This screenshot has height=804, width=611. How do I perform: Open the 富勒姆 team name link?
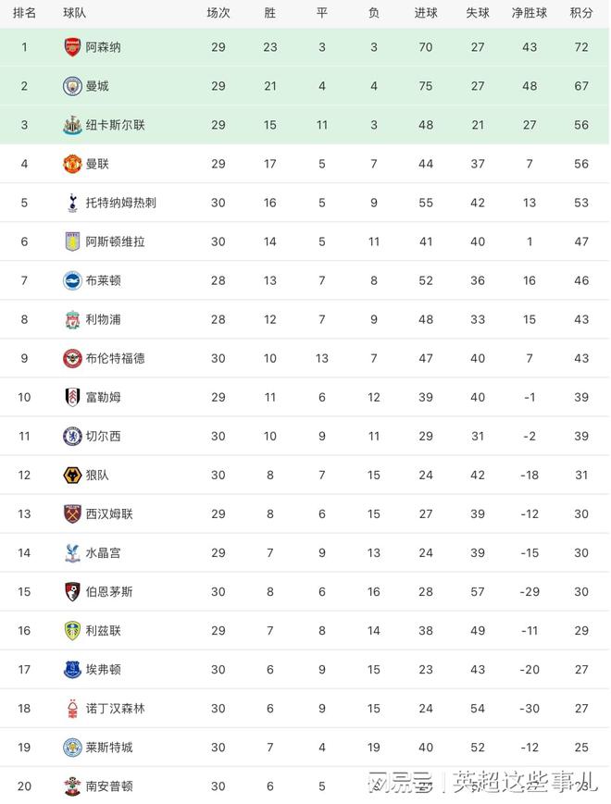coord(103,398)
